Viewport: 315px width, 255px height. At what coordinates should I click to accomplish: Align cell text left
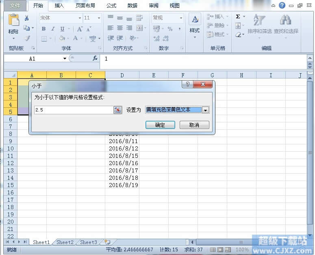click(110, 28)
